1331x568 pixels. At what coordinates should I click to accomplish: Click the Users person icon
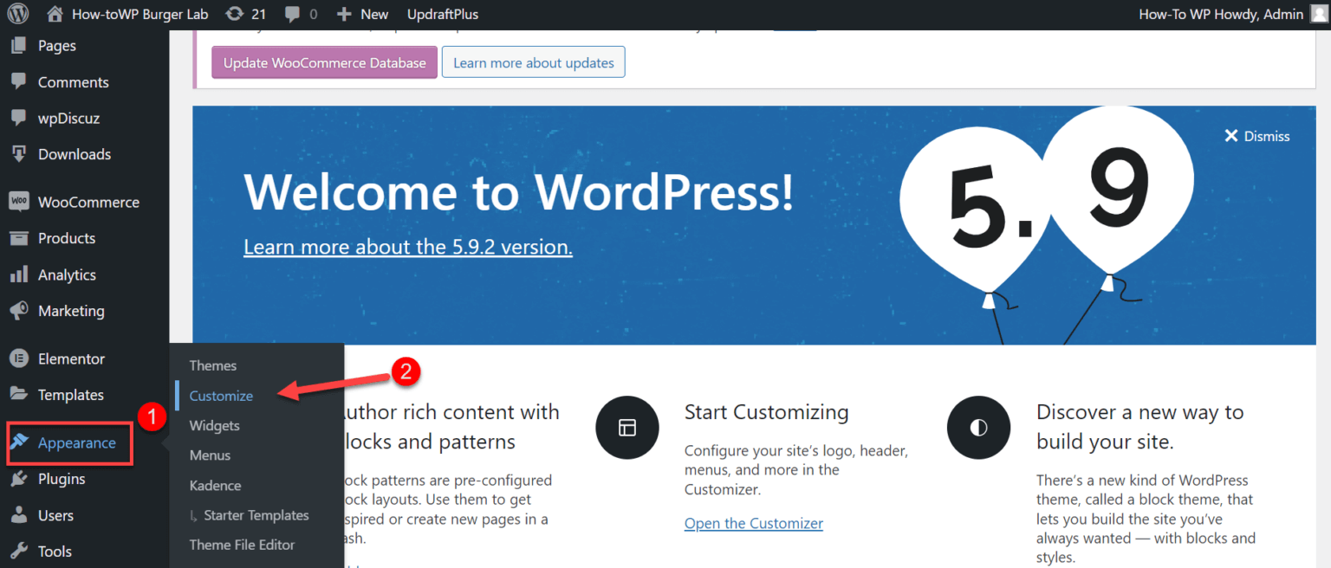18,515
